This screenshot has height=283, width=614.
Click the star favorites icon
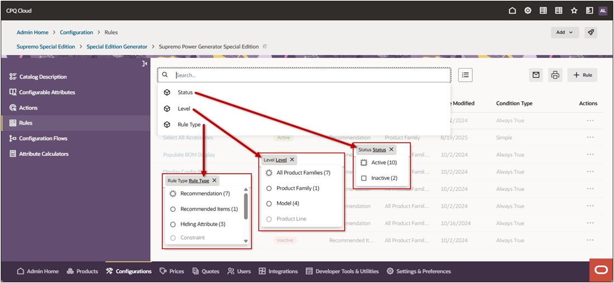click(x=574, y=11)
